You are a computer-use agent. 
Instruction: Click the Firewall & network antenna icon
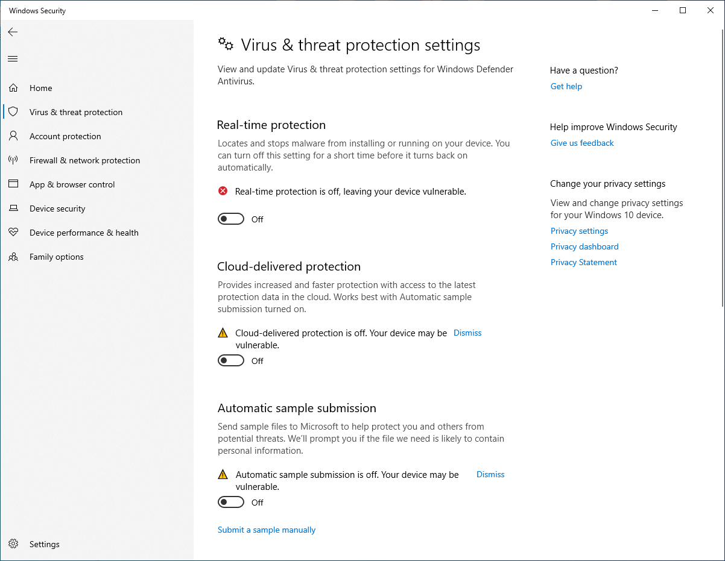tap(13, 160)
